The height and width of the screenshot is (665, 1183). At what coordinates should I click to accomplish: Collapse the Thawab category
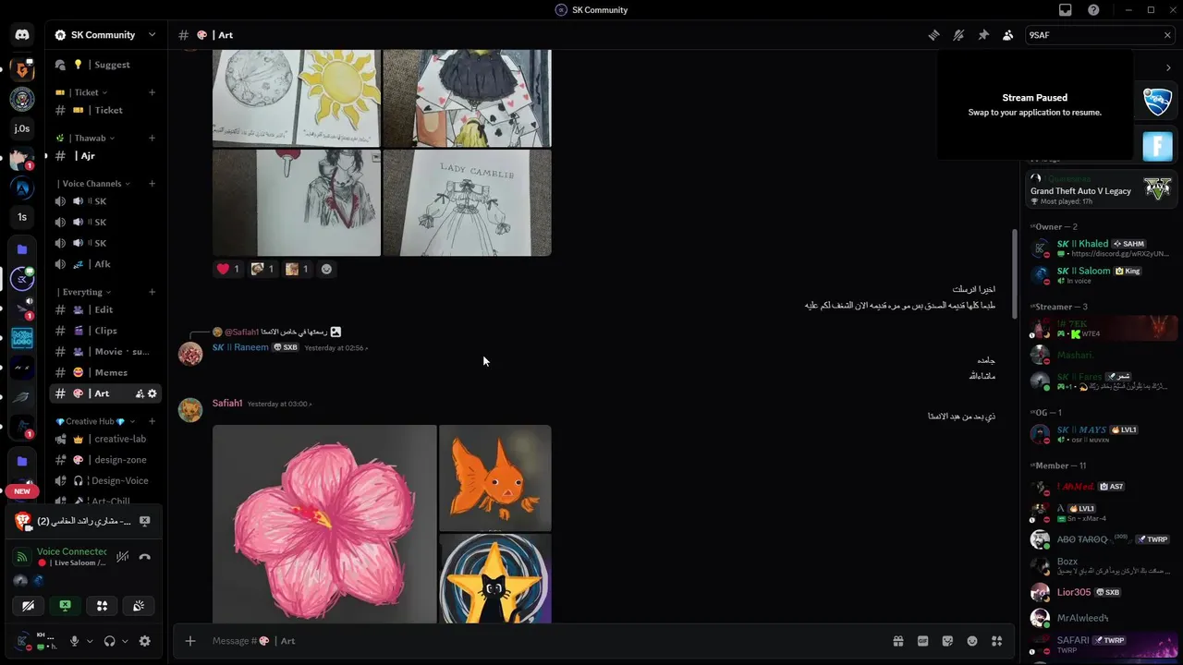pyautogui.click(x=90, y=138)
